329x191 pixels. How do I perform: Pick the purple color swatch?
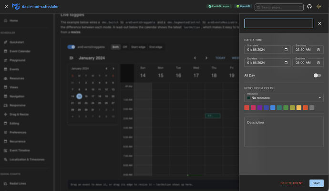coord(260,108)
